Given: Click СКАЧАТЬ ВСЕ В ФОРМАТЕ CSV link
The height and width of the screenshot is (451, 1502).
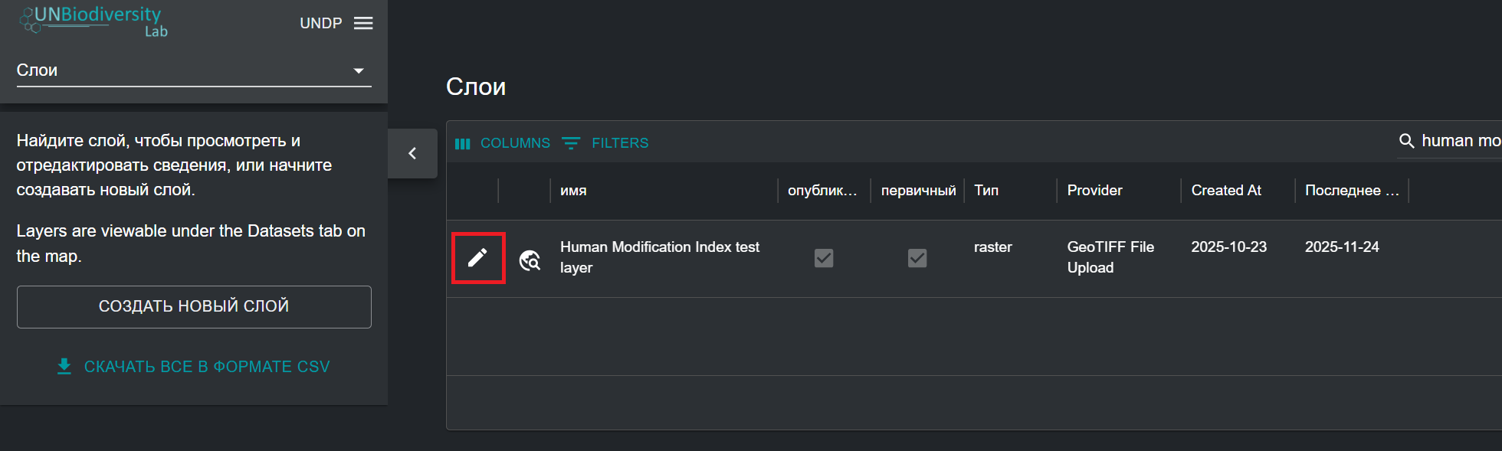Looking at the screenshot, I should [206, 367].
